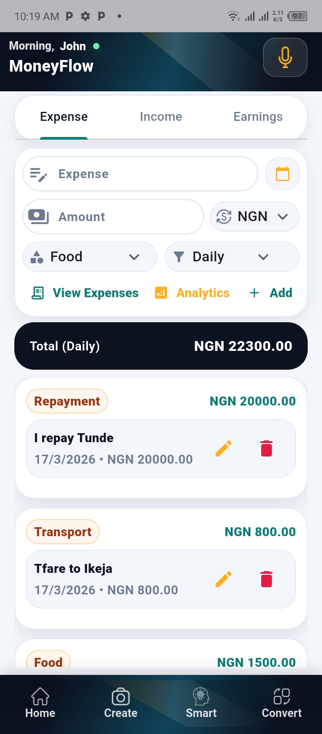322x734 pixels.
Task: Edit the "Tfare to Ikeja" expense
Action: click(224, 579)
